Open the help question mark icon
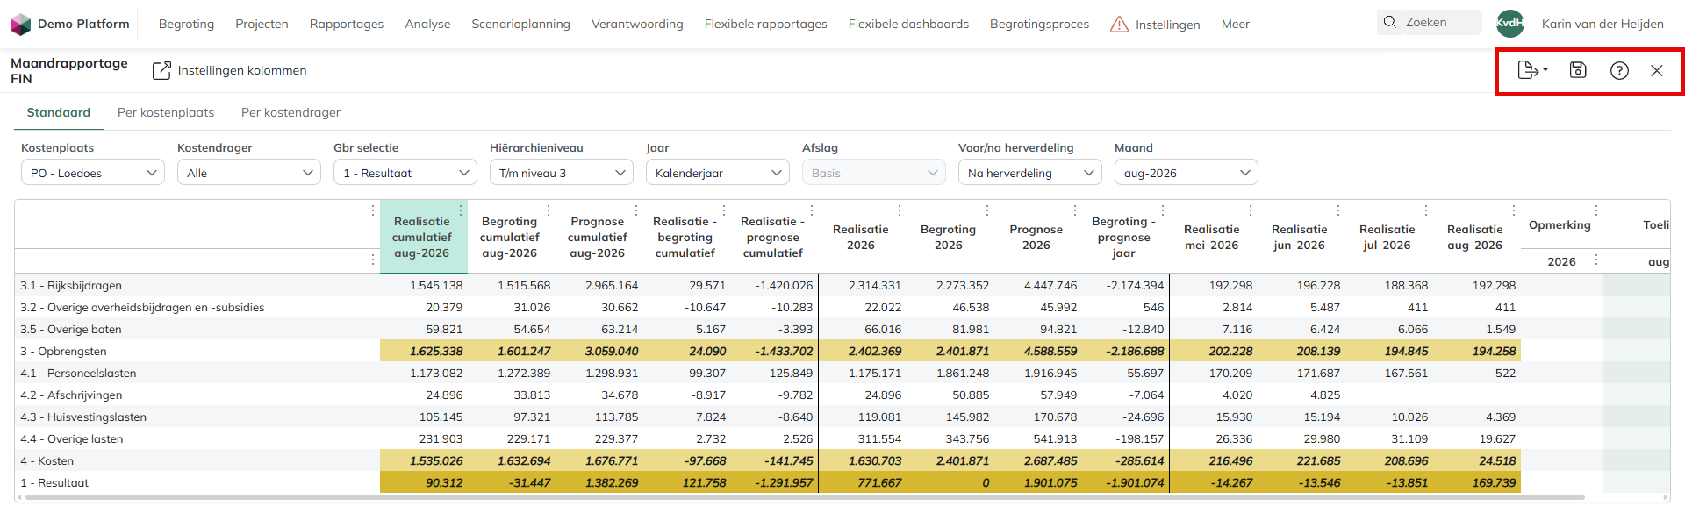 point(1619,70)
